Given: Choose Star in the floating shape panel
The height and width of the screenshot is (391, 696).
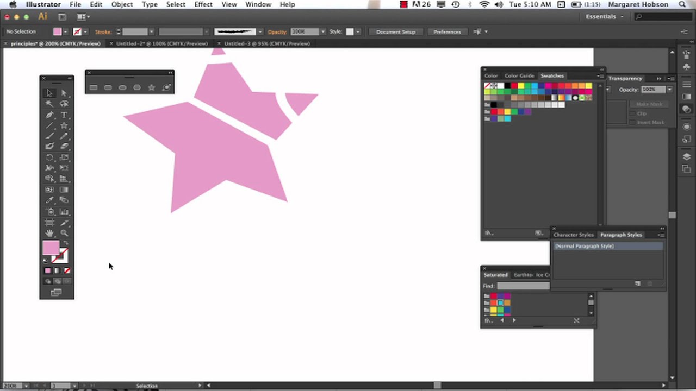Looking at the screenshot, I should (x=152, y=87).
